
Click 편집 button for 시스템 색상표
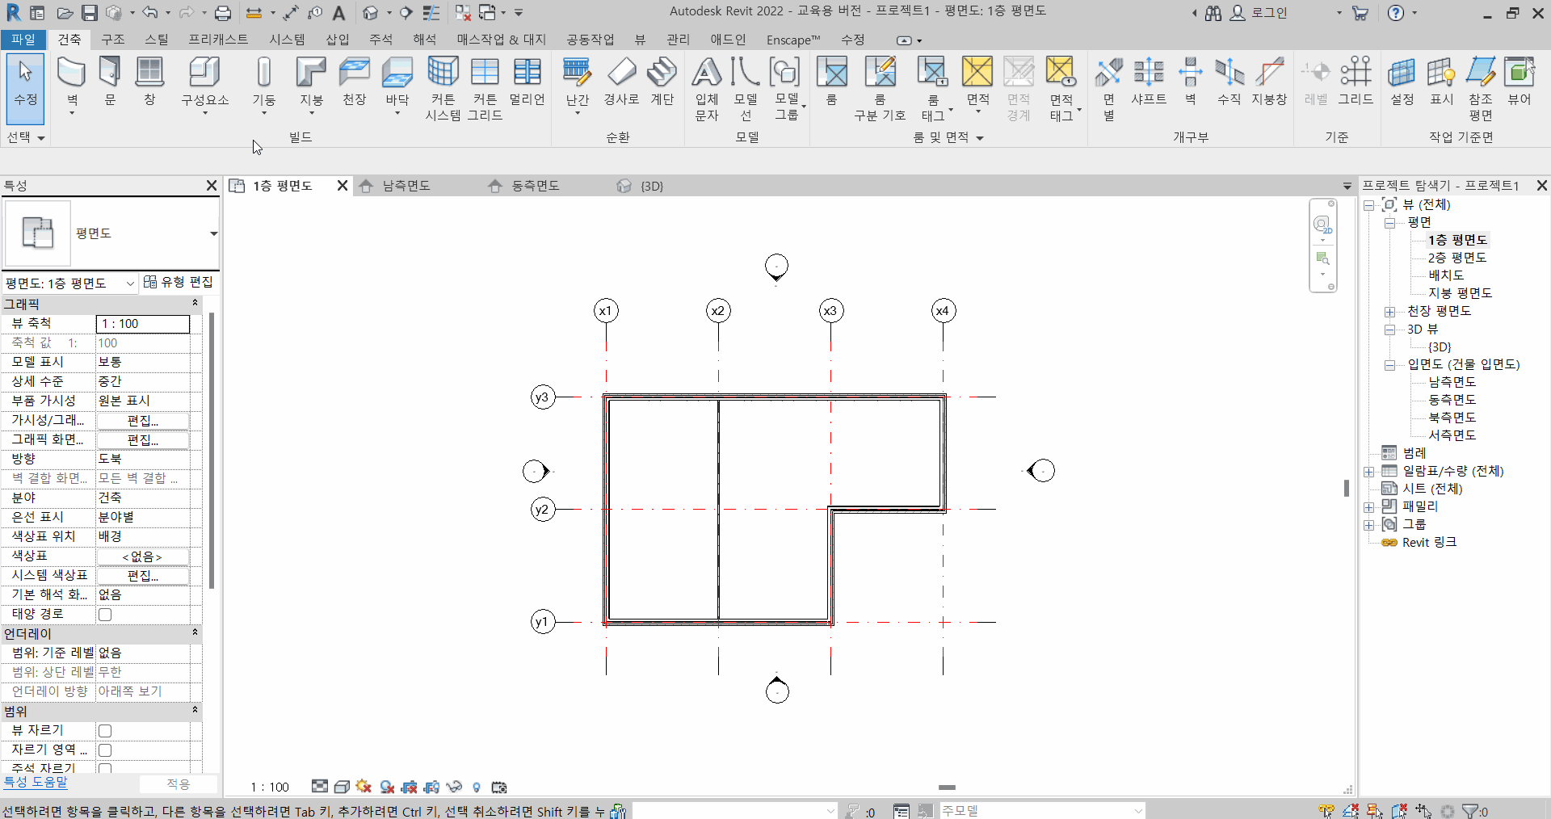click(143, 576)
